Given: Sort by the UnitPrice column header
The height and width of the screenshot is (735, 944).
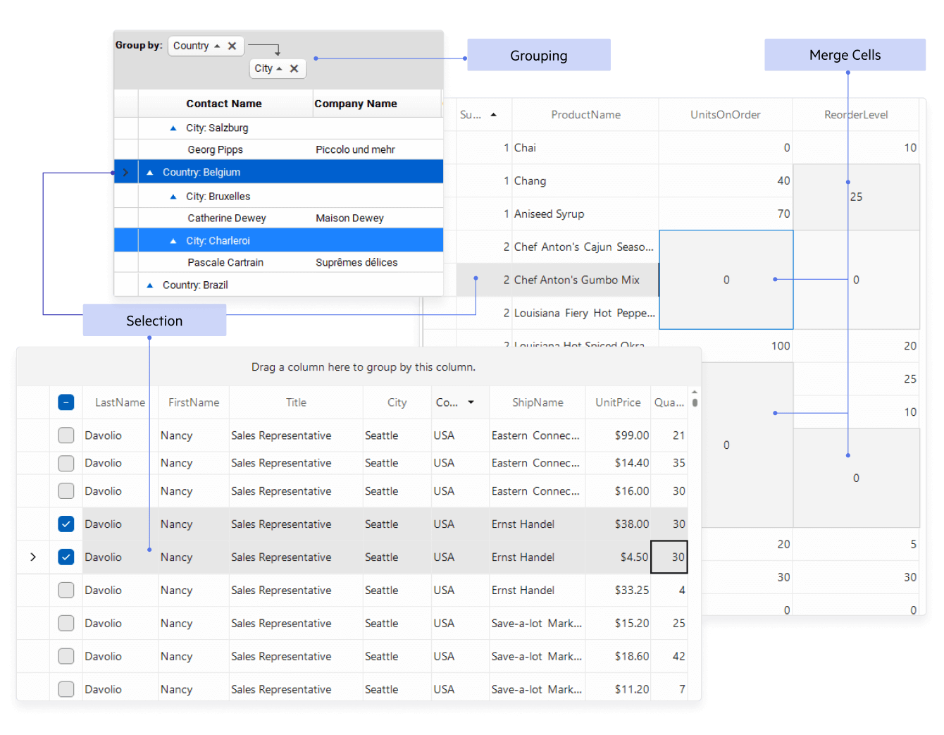Looking at the screenshot, I should 618,402.
